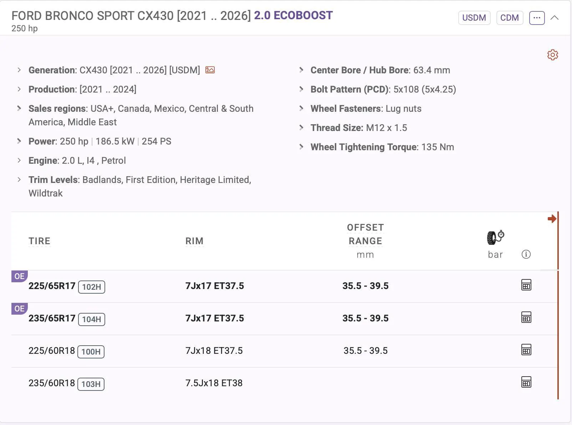Screen dimensions: 572x425
Task: Click the image icon beside Generation
Action: point(210,70)
